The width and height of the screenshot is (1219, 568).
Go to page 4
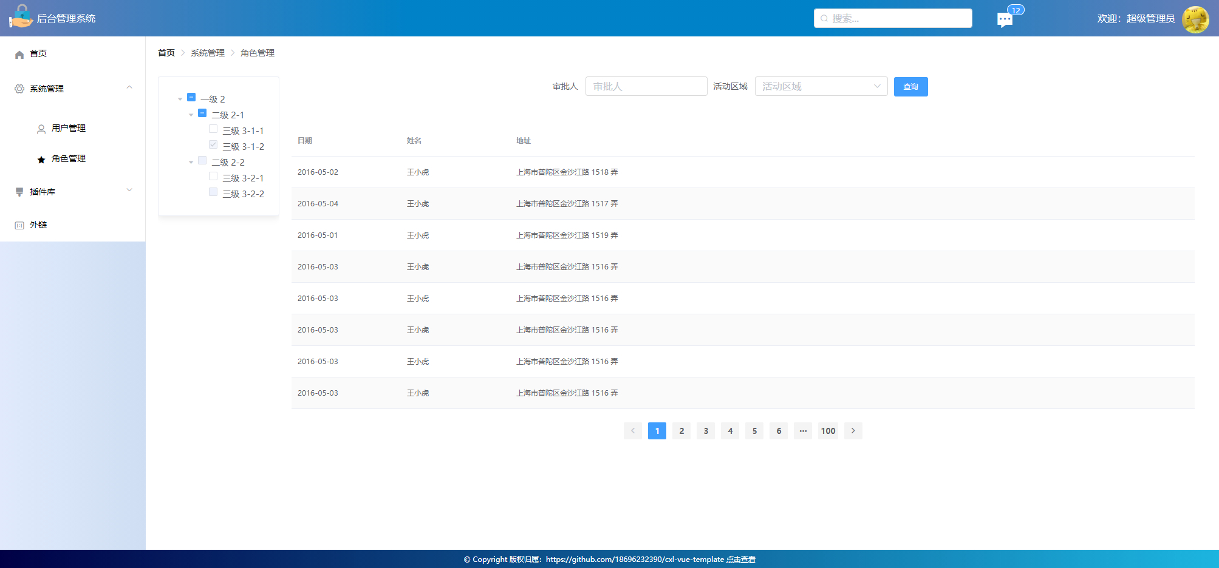(730, 431)
